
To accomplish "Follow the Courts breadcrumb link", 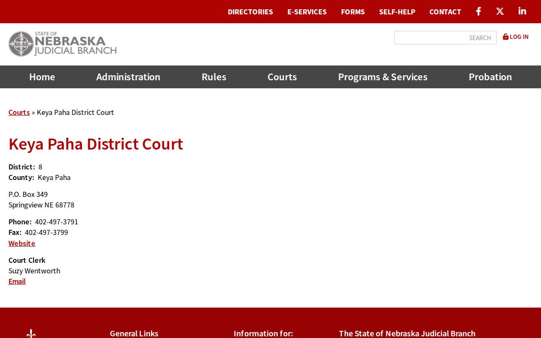I will pyautogui.click(x=19, y=112).
